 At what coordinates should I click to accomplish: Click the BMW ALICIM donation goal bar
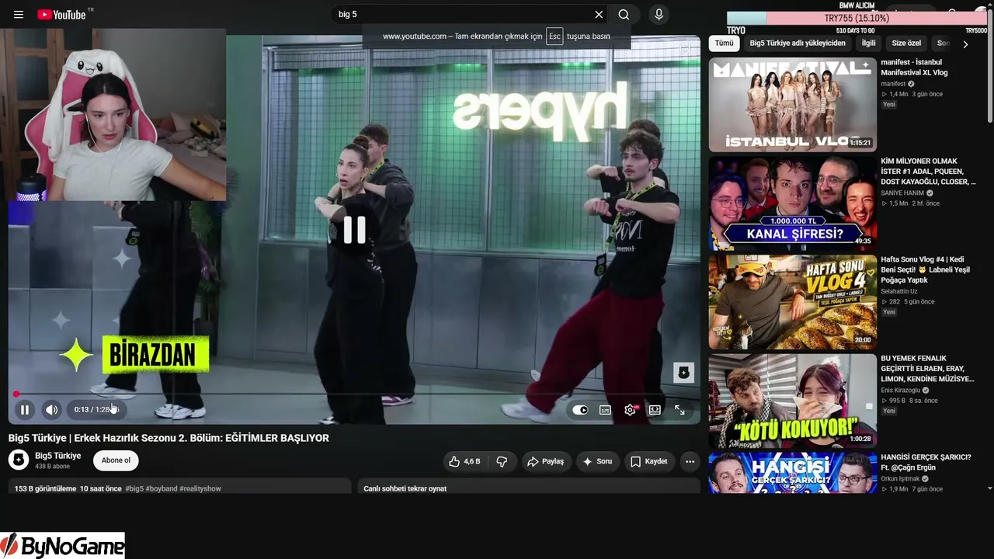[857, 18]
